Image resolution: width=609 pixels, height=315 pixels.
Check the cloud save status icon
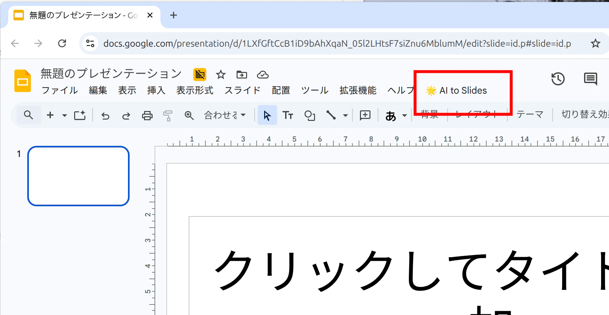tap(263, 75)
